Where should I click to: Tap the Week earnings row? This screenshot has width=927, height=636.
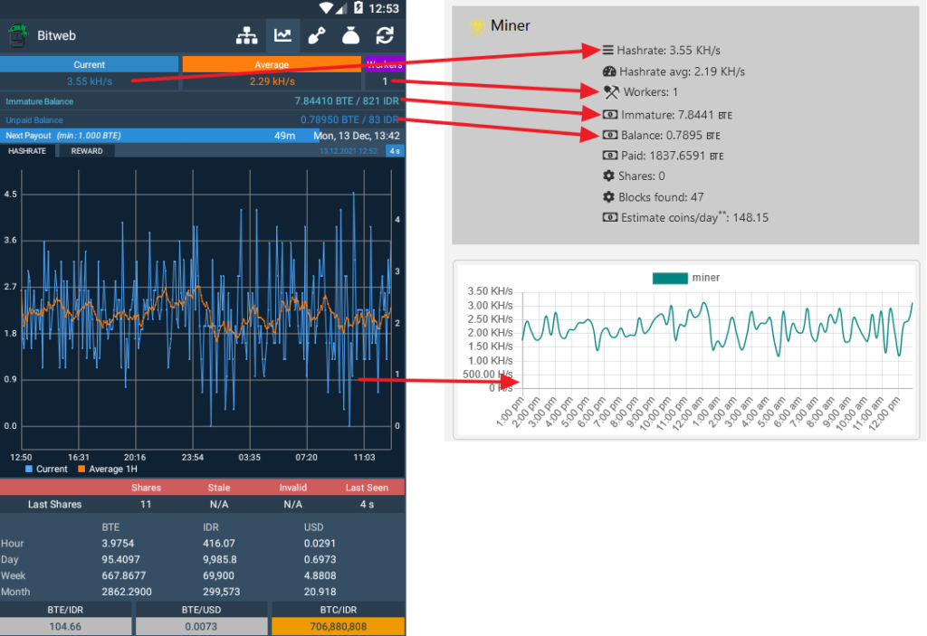[x=203, y=575]
